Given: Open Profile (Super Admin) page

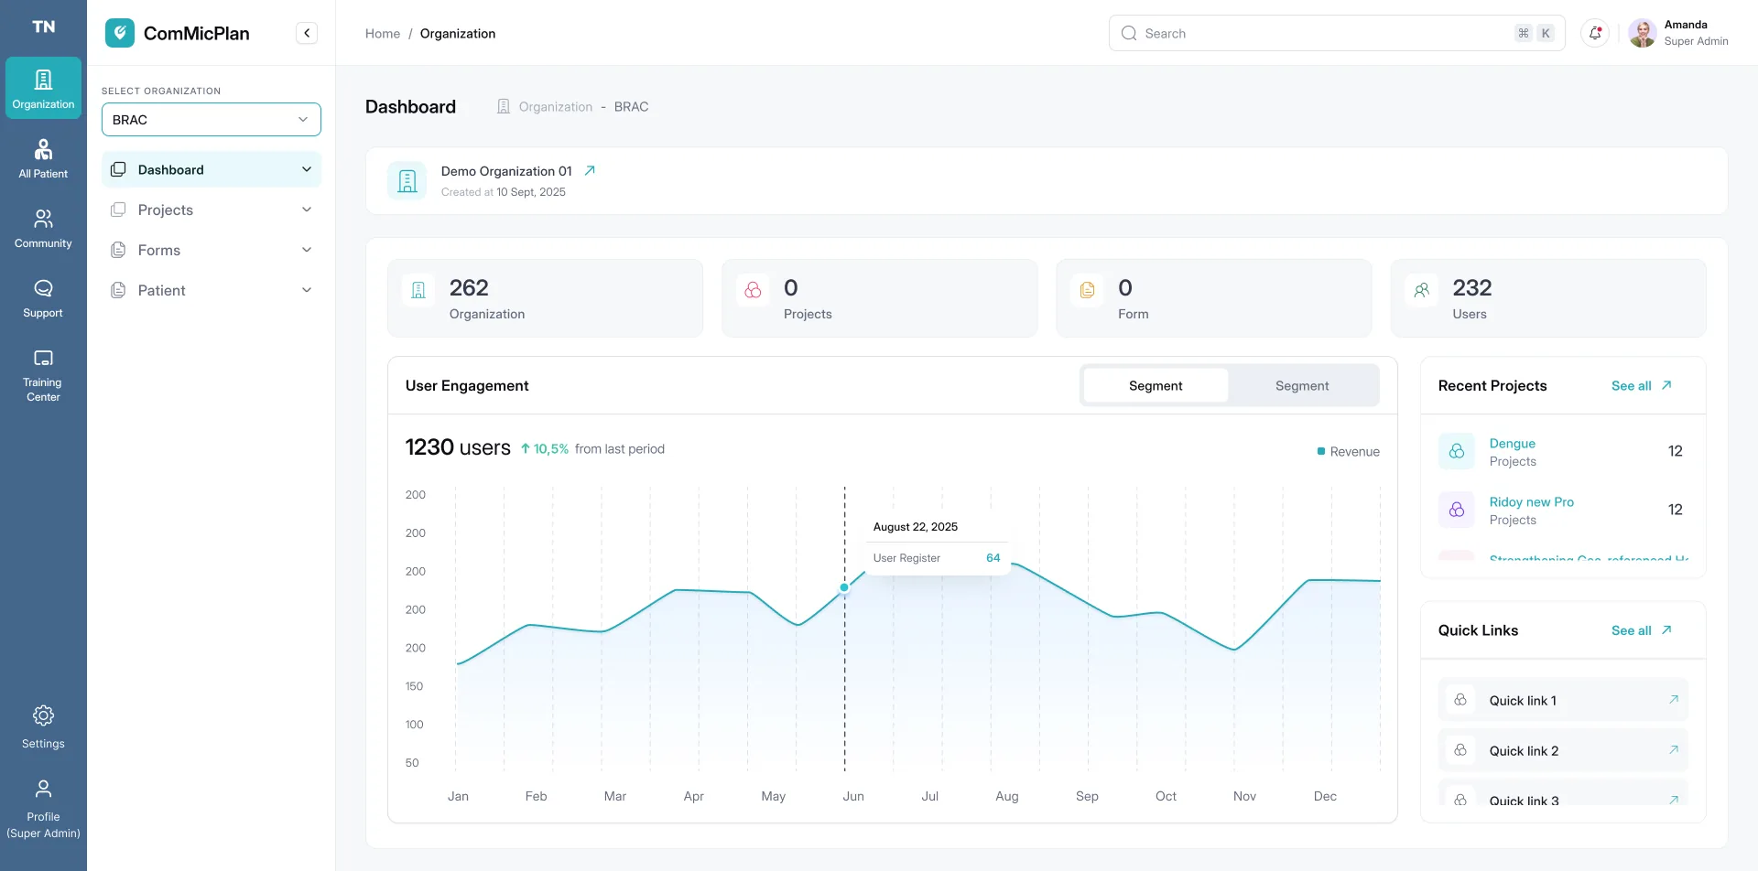Looking at the screenshot, I should pos(43,809).
